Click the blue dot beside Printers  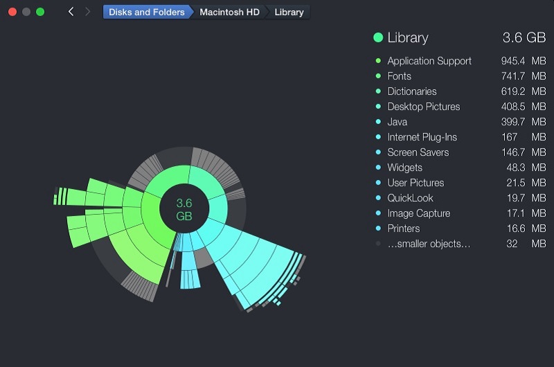(x=378, y=229)
